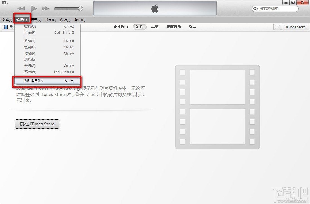The width and height of the screenshot is (310, 204).
Task: Click the search magnifier icon
Action: (x=255, y=9)
